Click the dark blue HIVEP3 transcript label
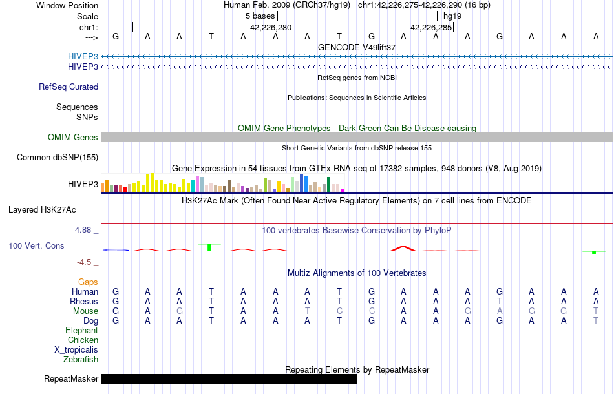This screenshot has height=394, width=614. [83, 67]
